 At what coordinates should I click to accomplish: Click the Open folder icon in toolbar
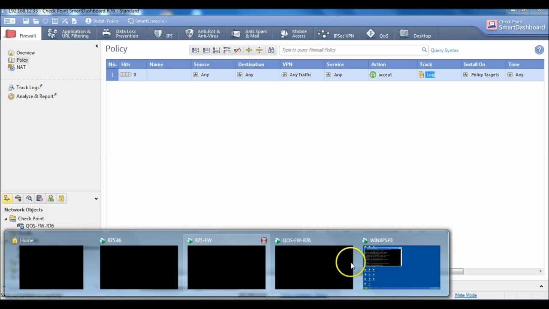coord(36,21)
